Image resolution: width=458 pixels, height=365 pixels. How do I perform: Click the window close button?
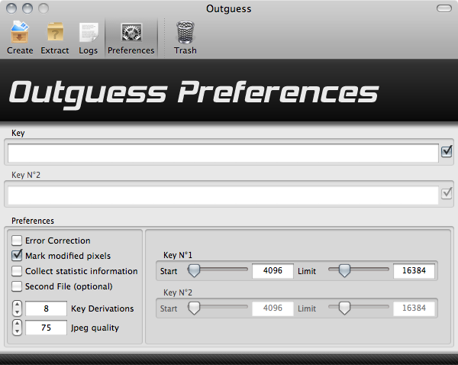pyautogui.click(x=11, y=8)
